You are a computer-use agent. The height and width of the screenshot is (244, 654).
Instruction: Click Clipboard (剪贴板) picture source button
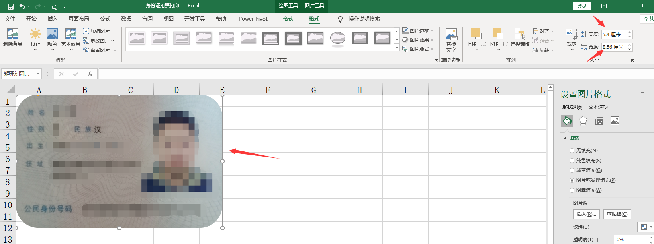tap(617, 214)
